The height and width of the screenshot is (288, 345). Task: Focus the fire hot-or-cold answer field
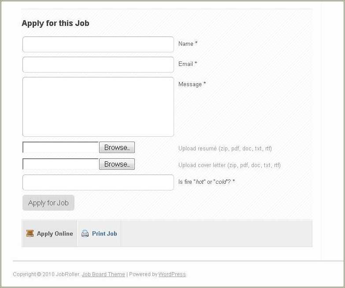[x=98, y=182]
